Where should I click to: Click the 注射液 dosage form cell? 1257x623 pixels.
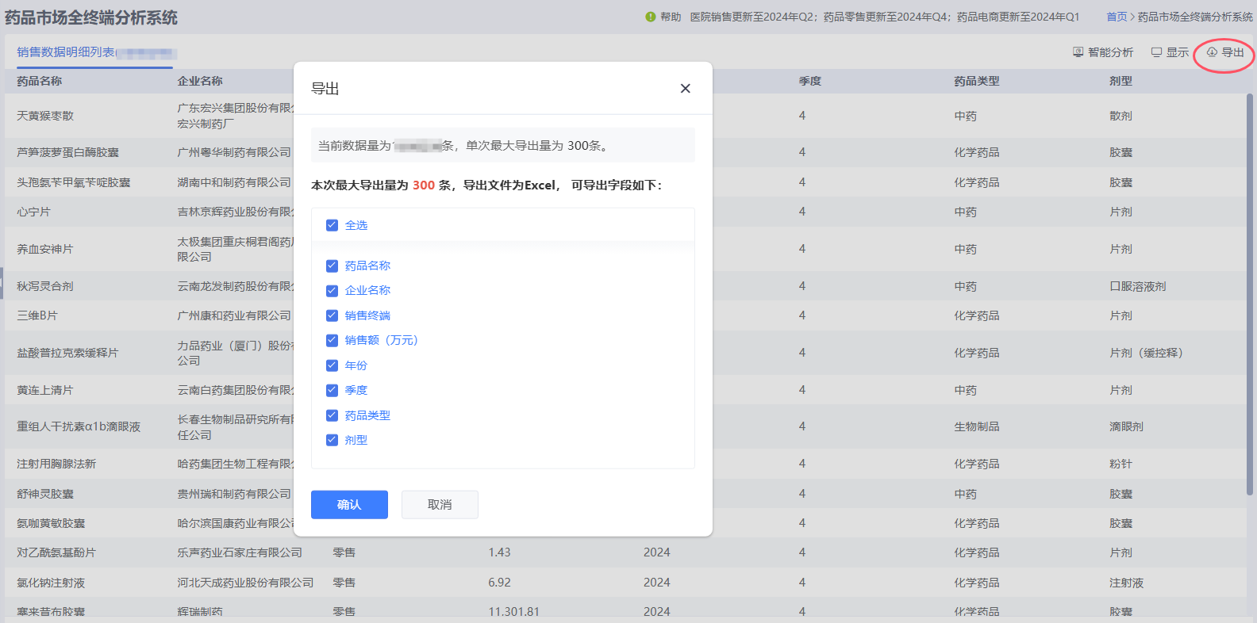click(1126, 583)
